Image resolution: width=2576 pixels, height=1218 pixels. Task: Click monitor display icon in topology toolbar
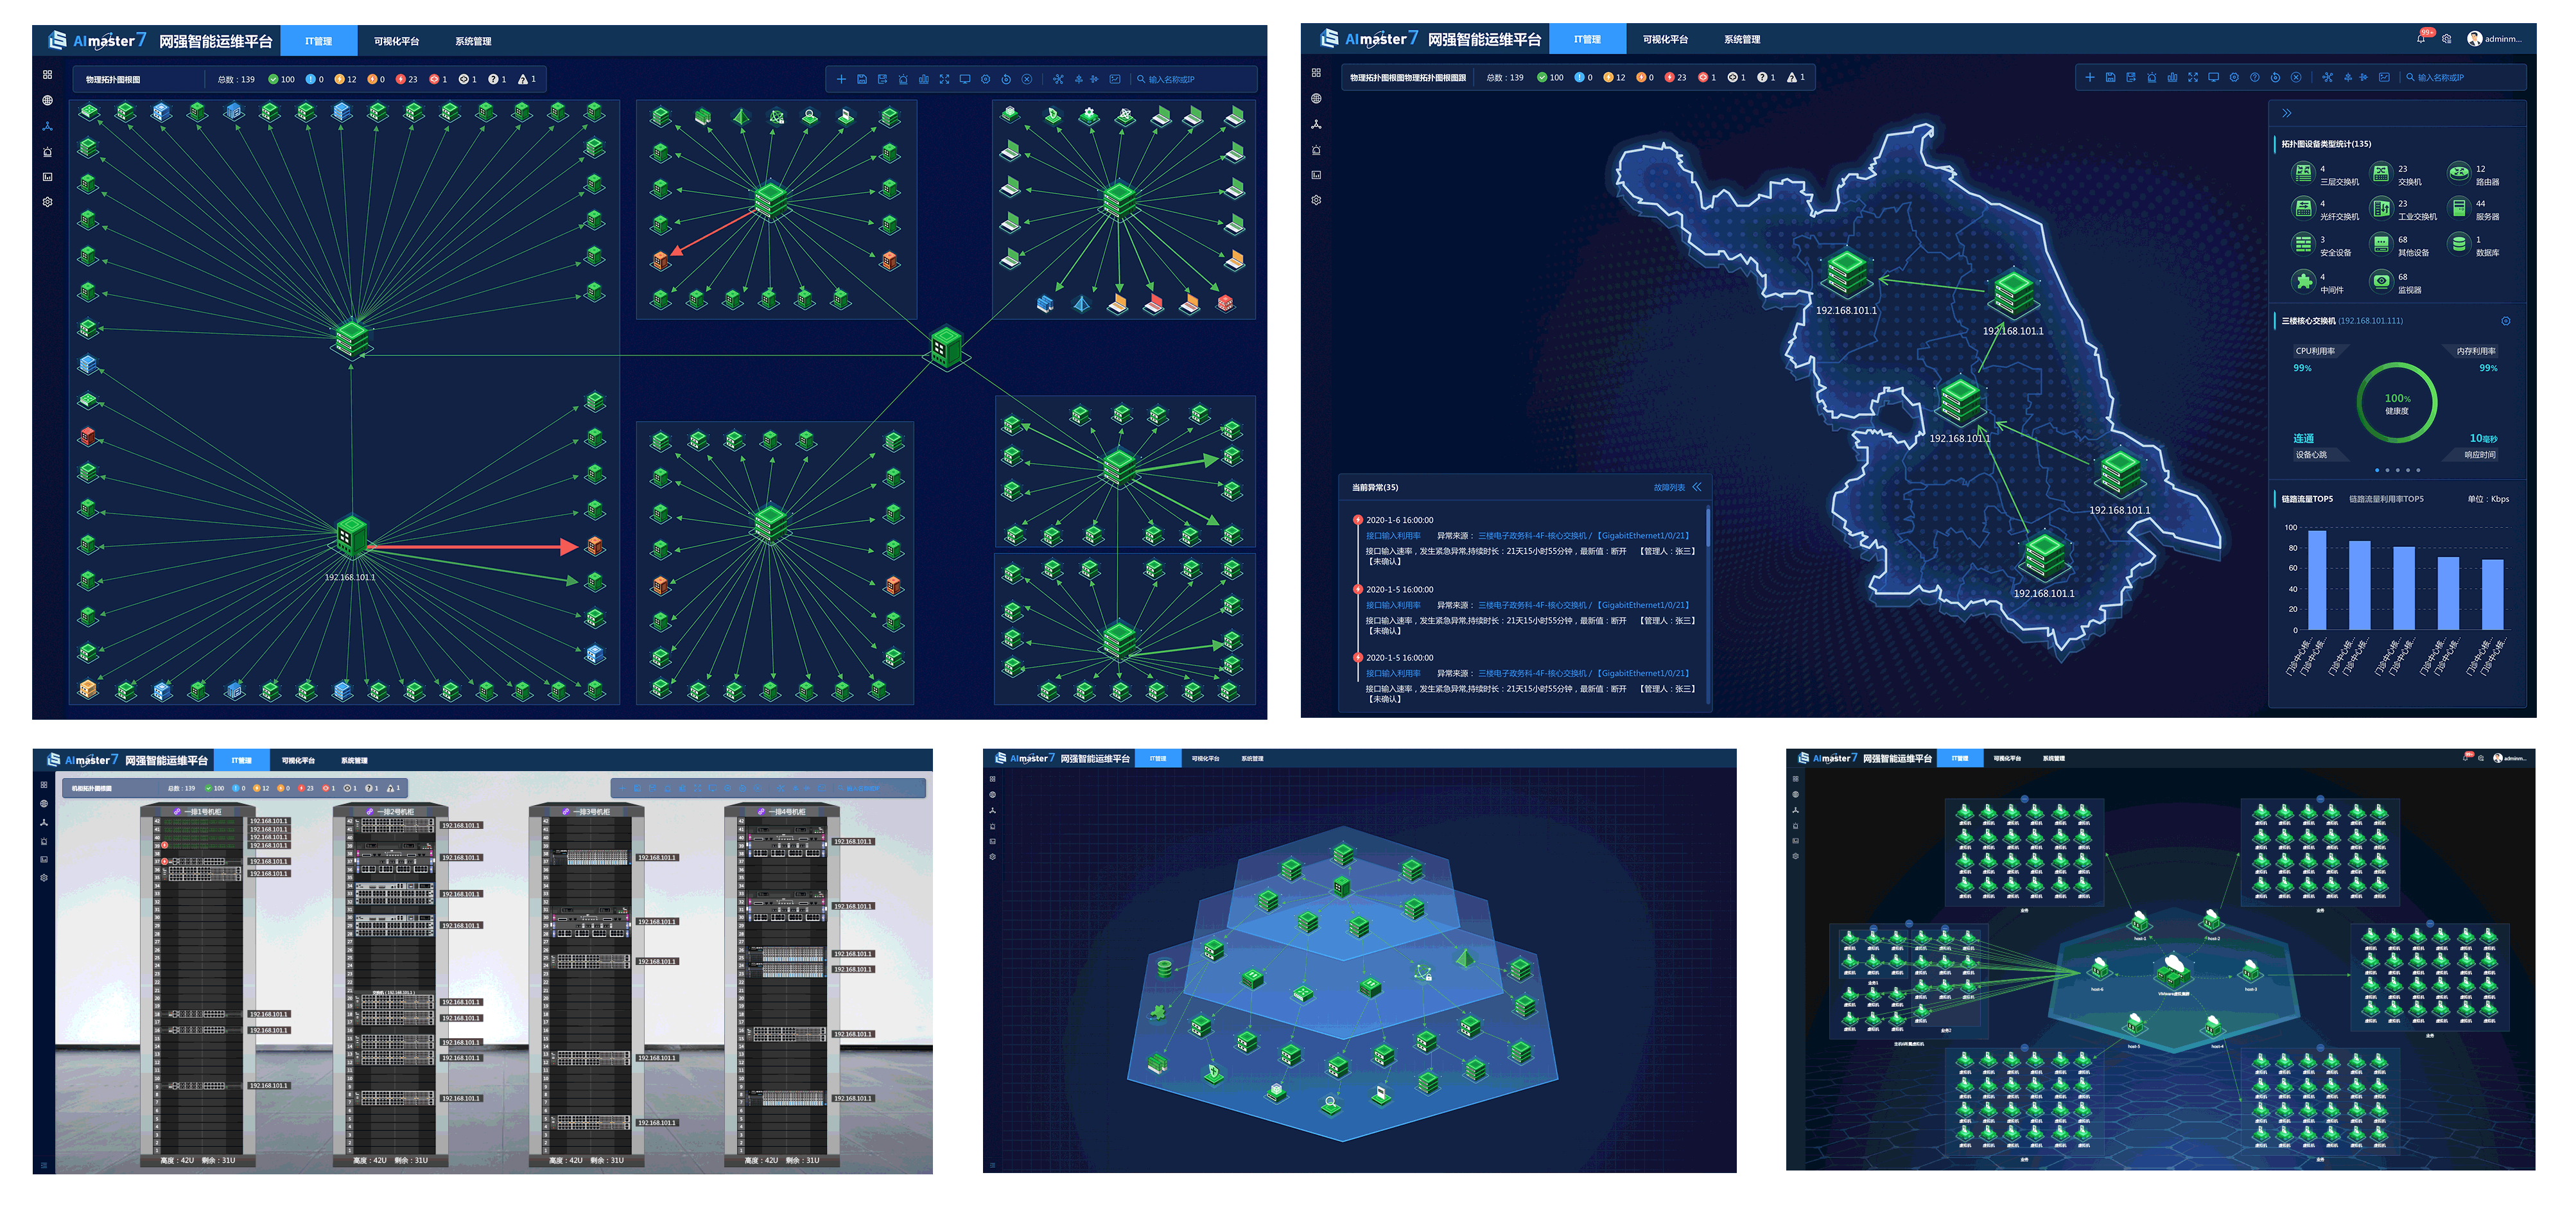click(x=965, y=79)
